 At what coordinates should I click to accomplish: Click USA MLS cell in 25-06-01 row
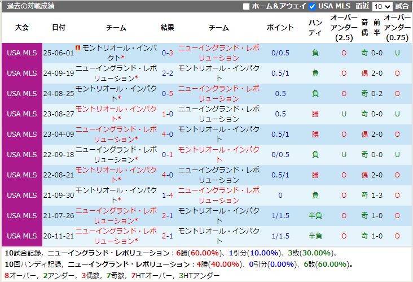(x=22, y=53)
